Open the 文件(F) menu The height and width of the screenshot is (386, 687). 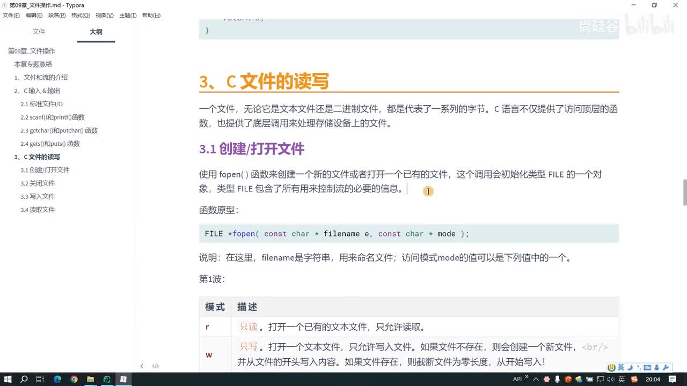pyautogui.click(x=11, y=16)
